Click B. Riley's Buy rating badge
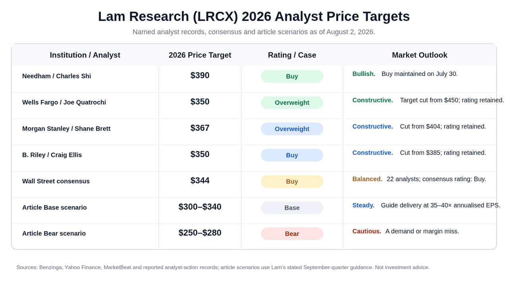Viewport: 508px width, 285px height. point(292,155)
